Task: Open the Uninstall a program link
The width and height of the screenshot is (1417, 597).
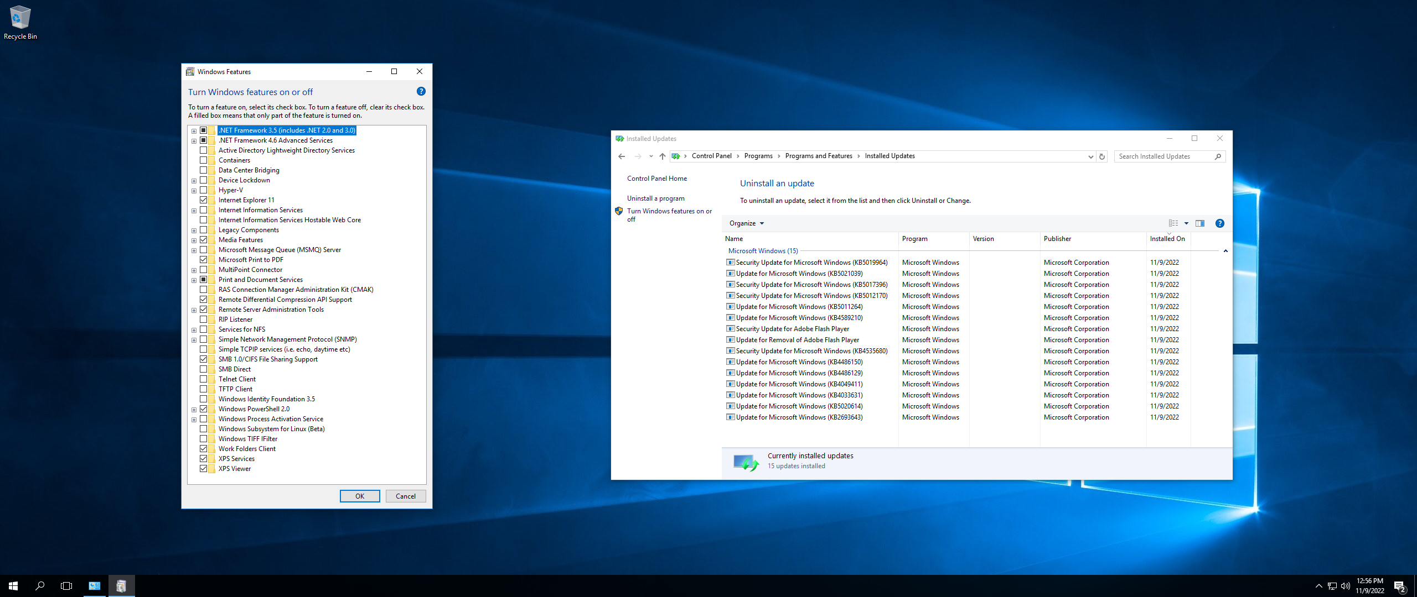Action: tap(655, 198)
